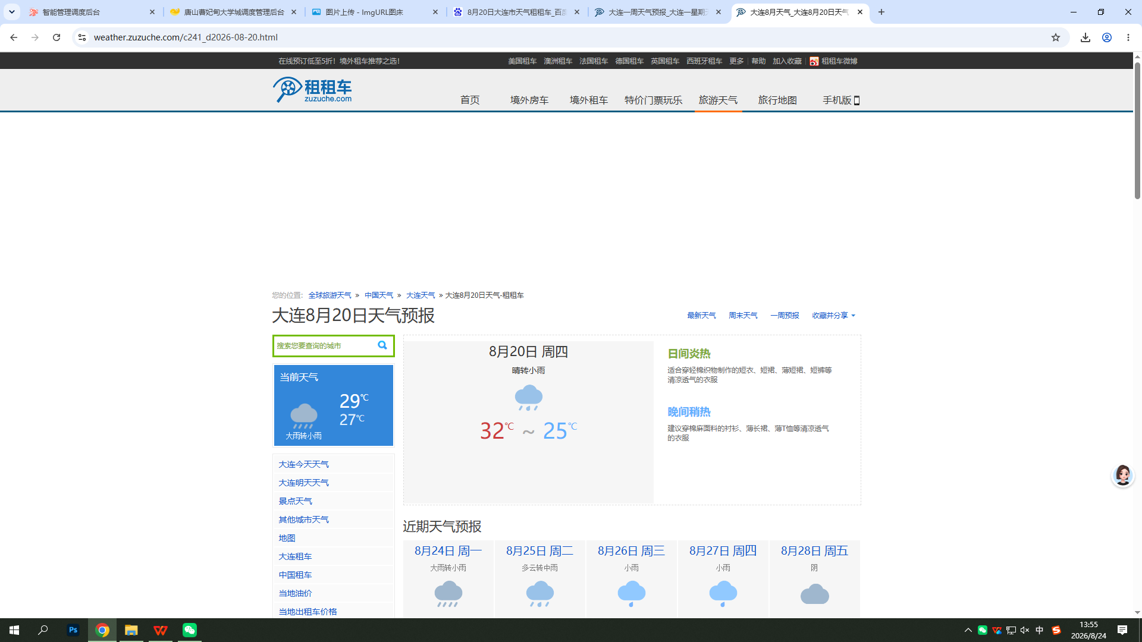Select 旅游天气 navigation item
The width and height of the screenshot is (1142, 642).
(718, 100)
